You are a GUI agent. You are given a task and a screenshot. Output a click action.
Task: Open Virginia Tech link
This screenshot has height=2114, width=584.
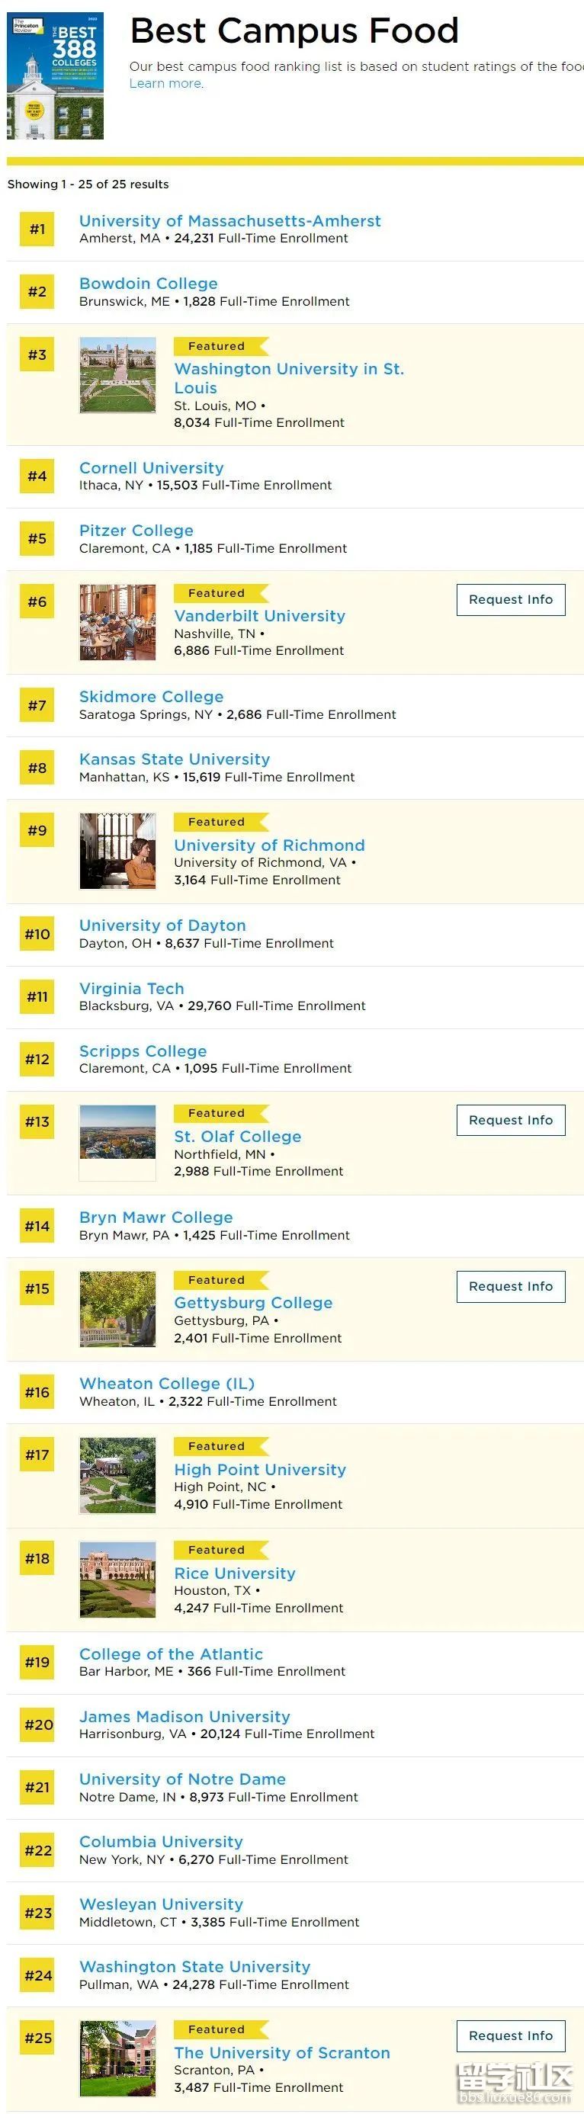coord(131,988)
